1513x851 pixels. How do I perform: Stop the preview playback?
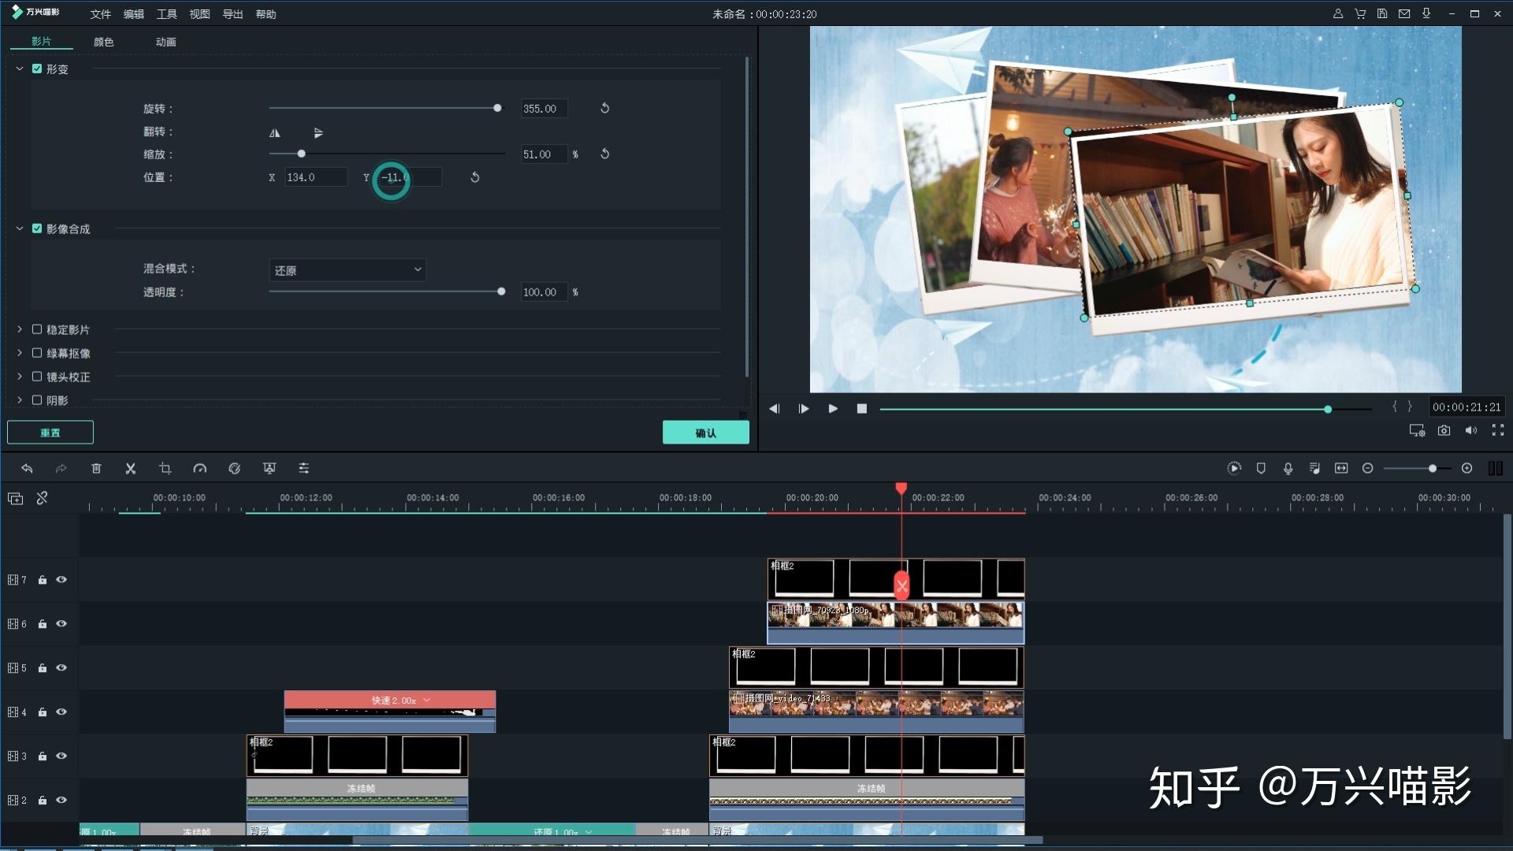coord(862,409)
